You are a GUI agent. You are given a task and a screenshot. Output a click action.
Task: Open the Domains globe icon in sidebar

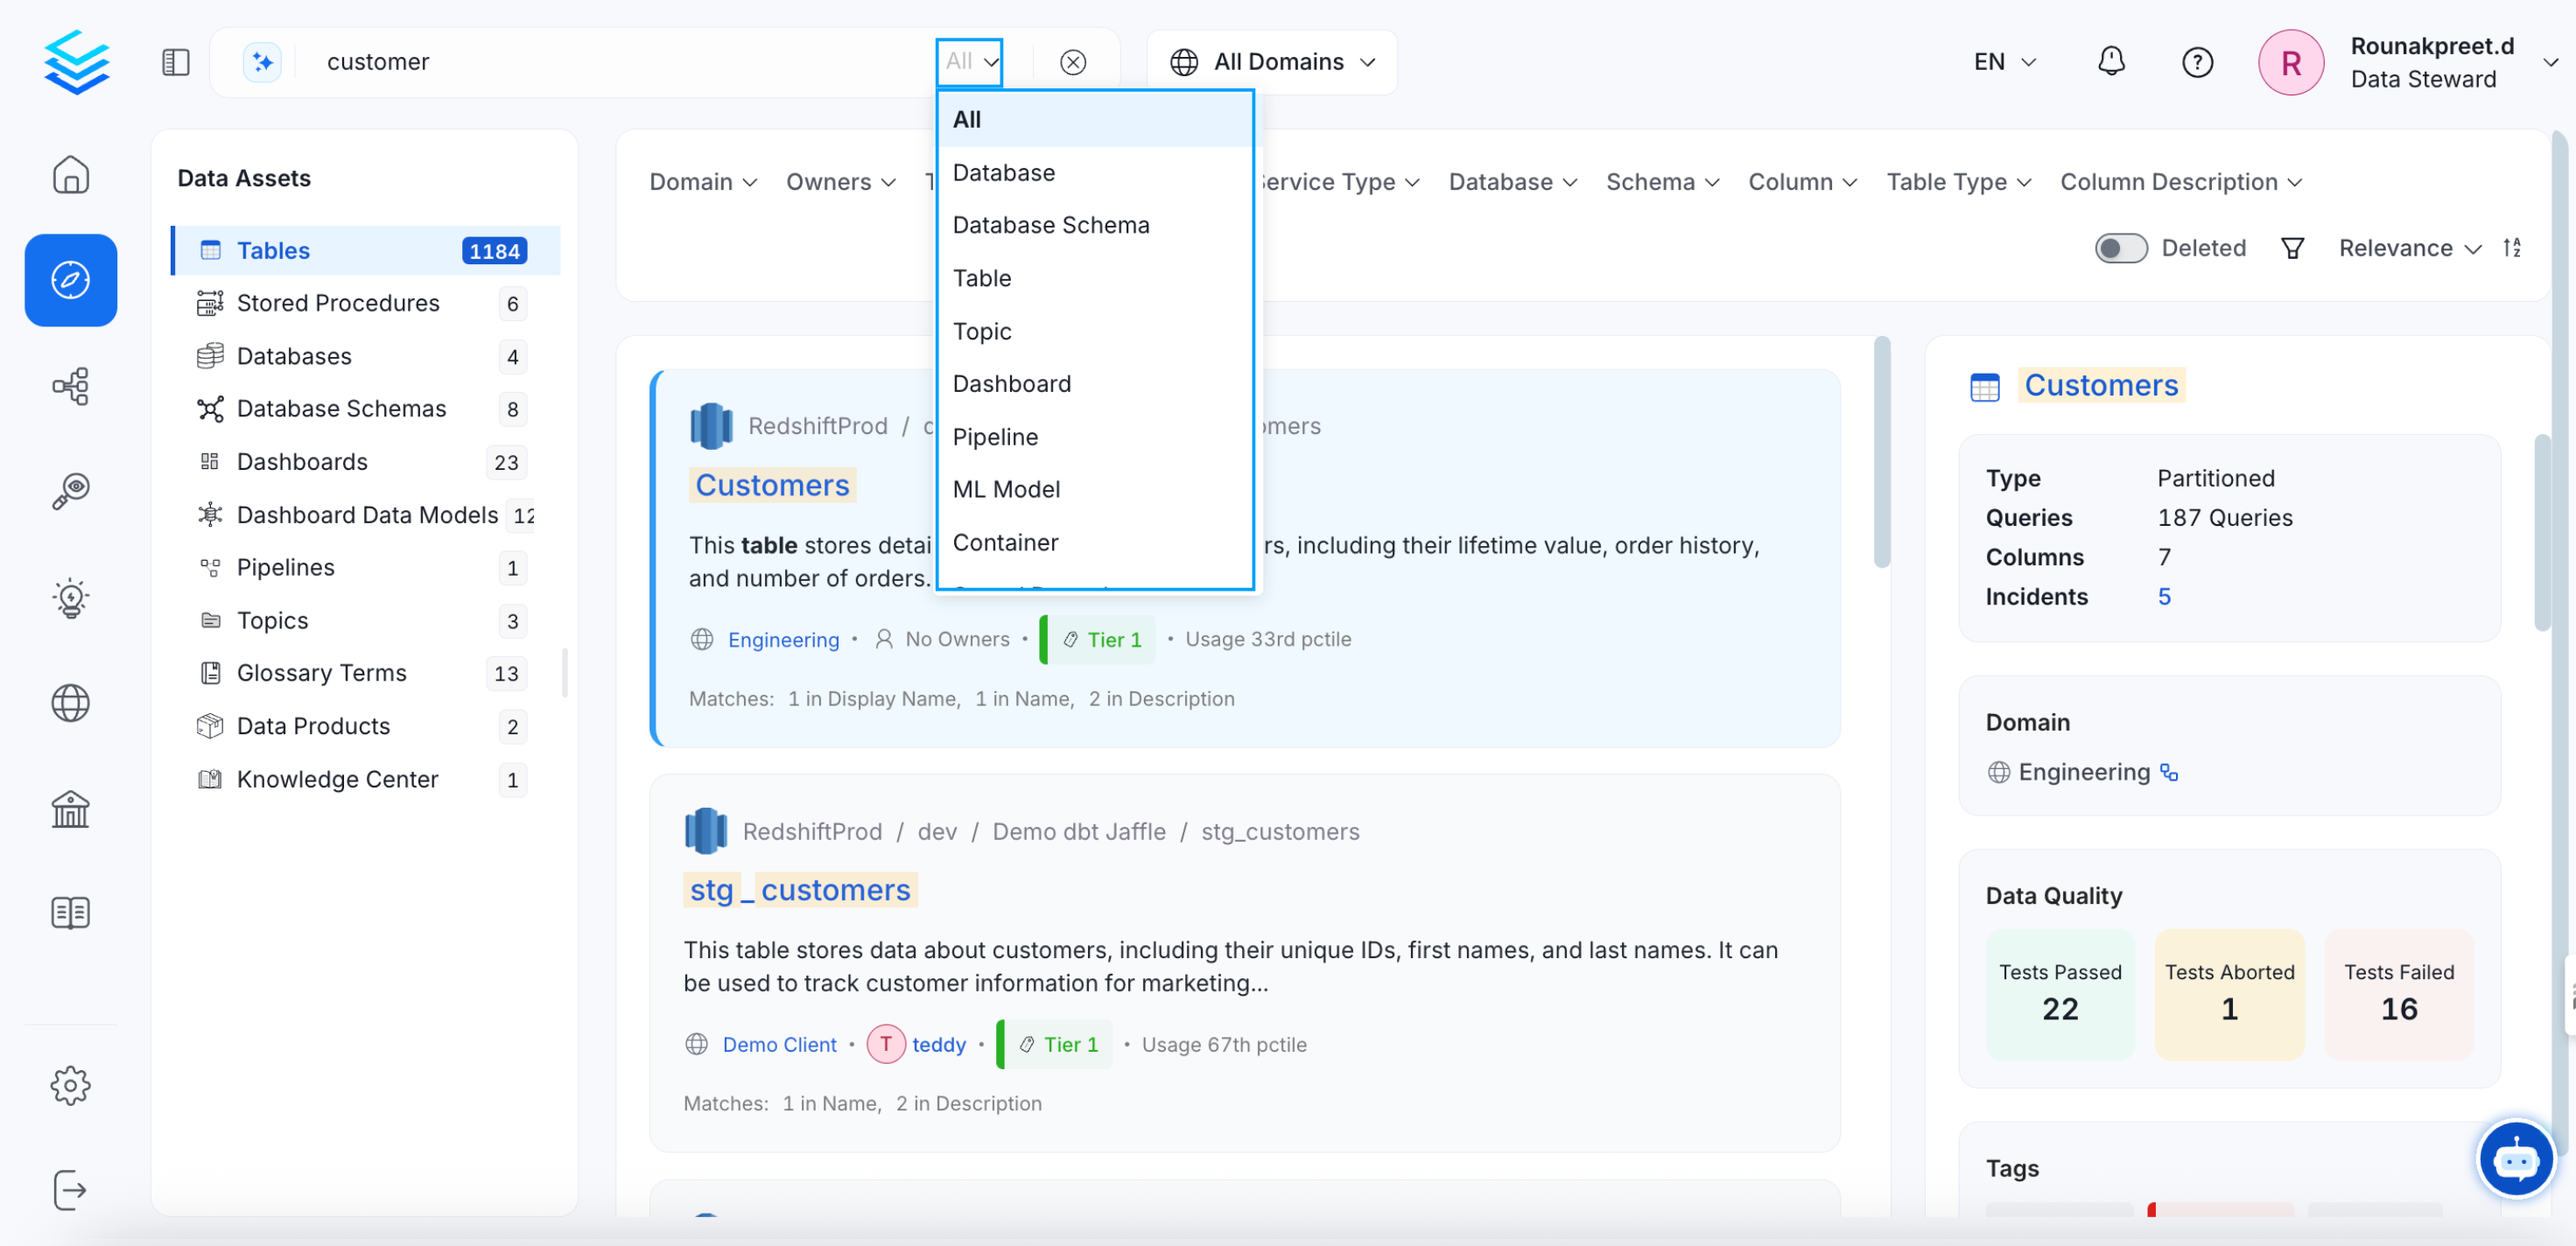70,703
